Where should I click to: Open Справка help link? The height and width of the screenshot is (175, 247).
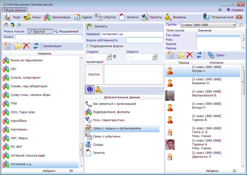pyautogui.click(x=235, y=10)
